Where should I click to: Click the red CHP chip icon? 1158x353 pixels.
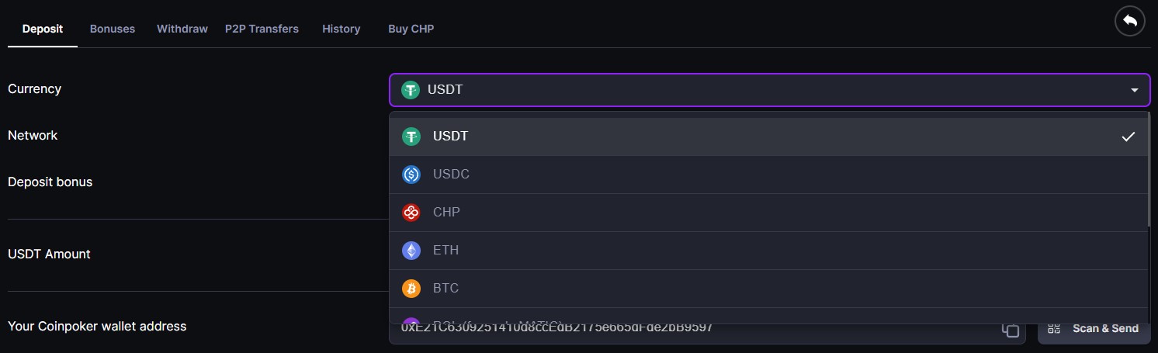(x=411, y=213)
